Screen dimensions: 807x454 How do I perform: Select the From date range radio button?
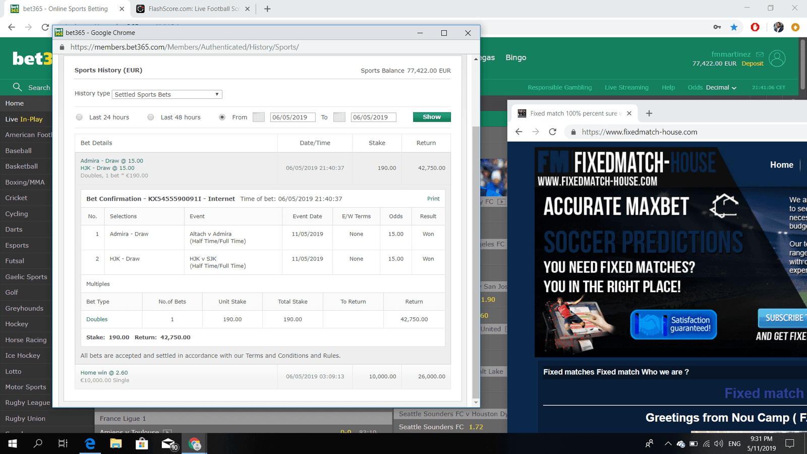222,117
